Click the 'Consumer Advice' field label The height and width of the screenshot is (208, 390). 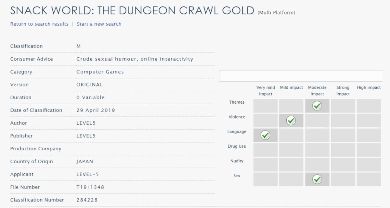(32, 59)
